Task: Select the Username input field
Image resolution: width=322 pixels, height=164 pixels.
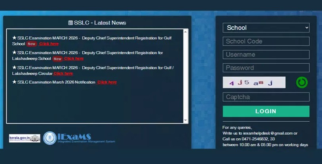Action: pyautogui.click(x=266, y=55)
